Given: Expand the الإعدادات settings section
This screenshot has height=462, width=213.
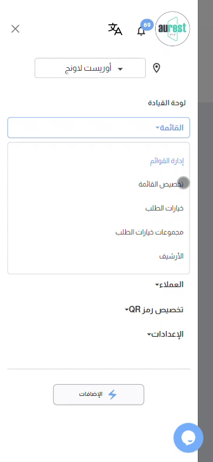Looking at the screenshot, I should click(x=165, y=335).
